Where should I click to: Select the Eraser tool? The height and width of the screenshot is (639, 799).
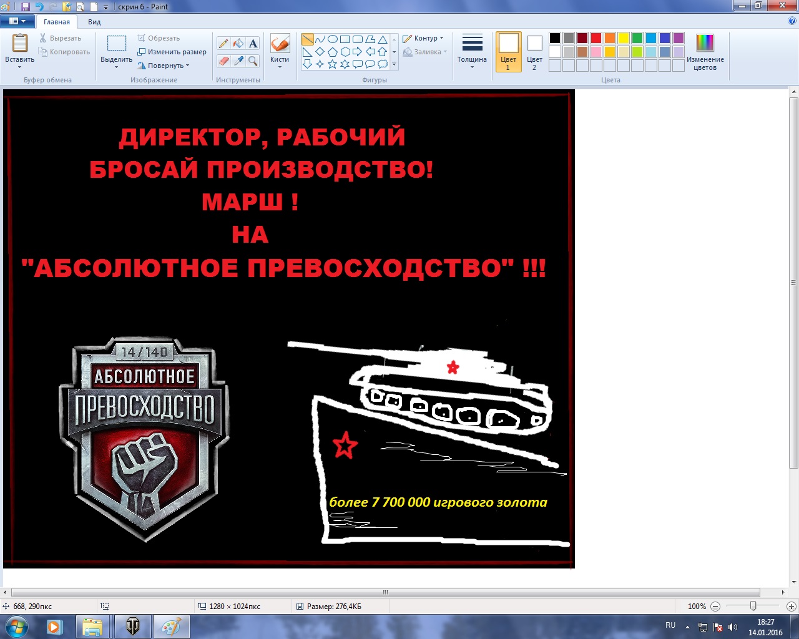(223, 61)
